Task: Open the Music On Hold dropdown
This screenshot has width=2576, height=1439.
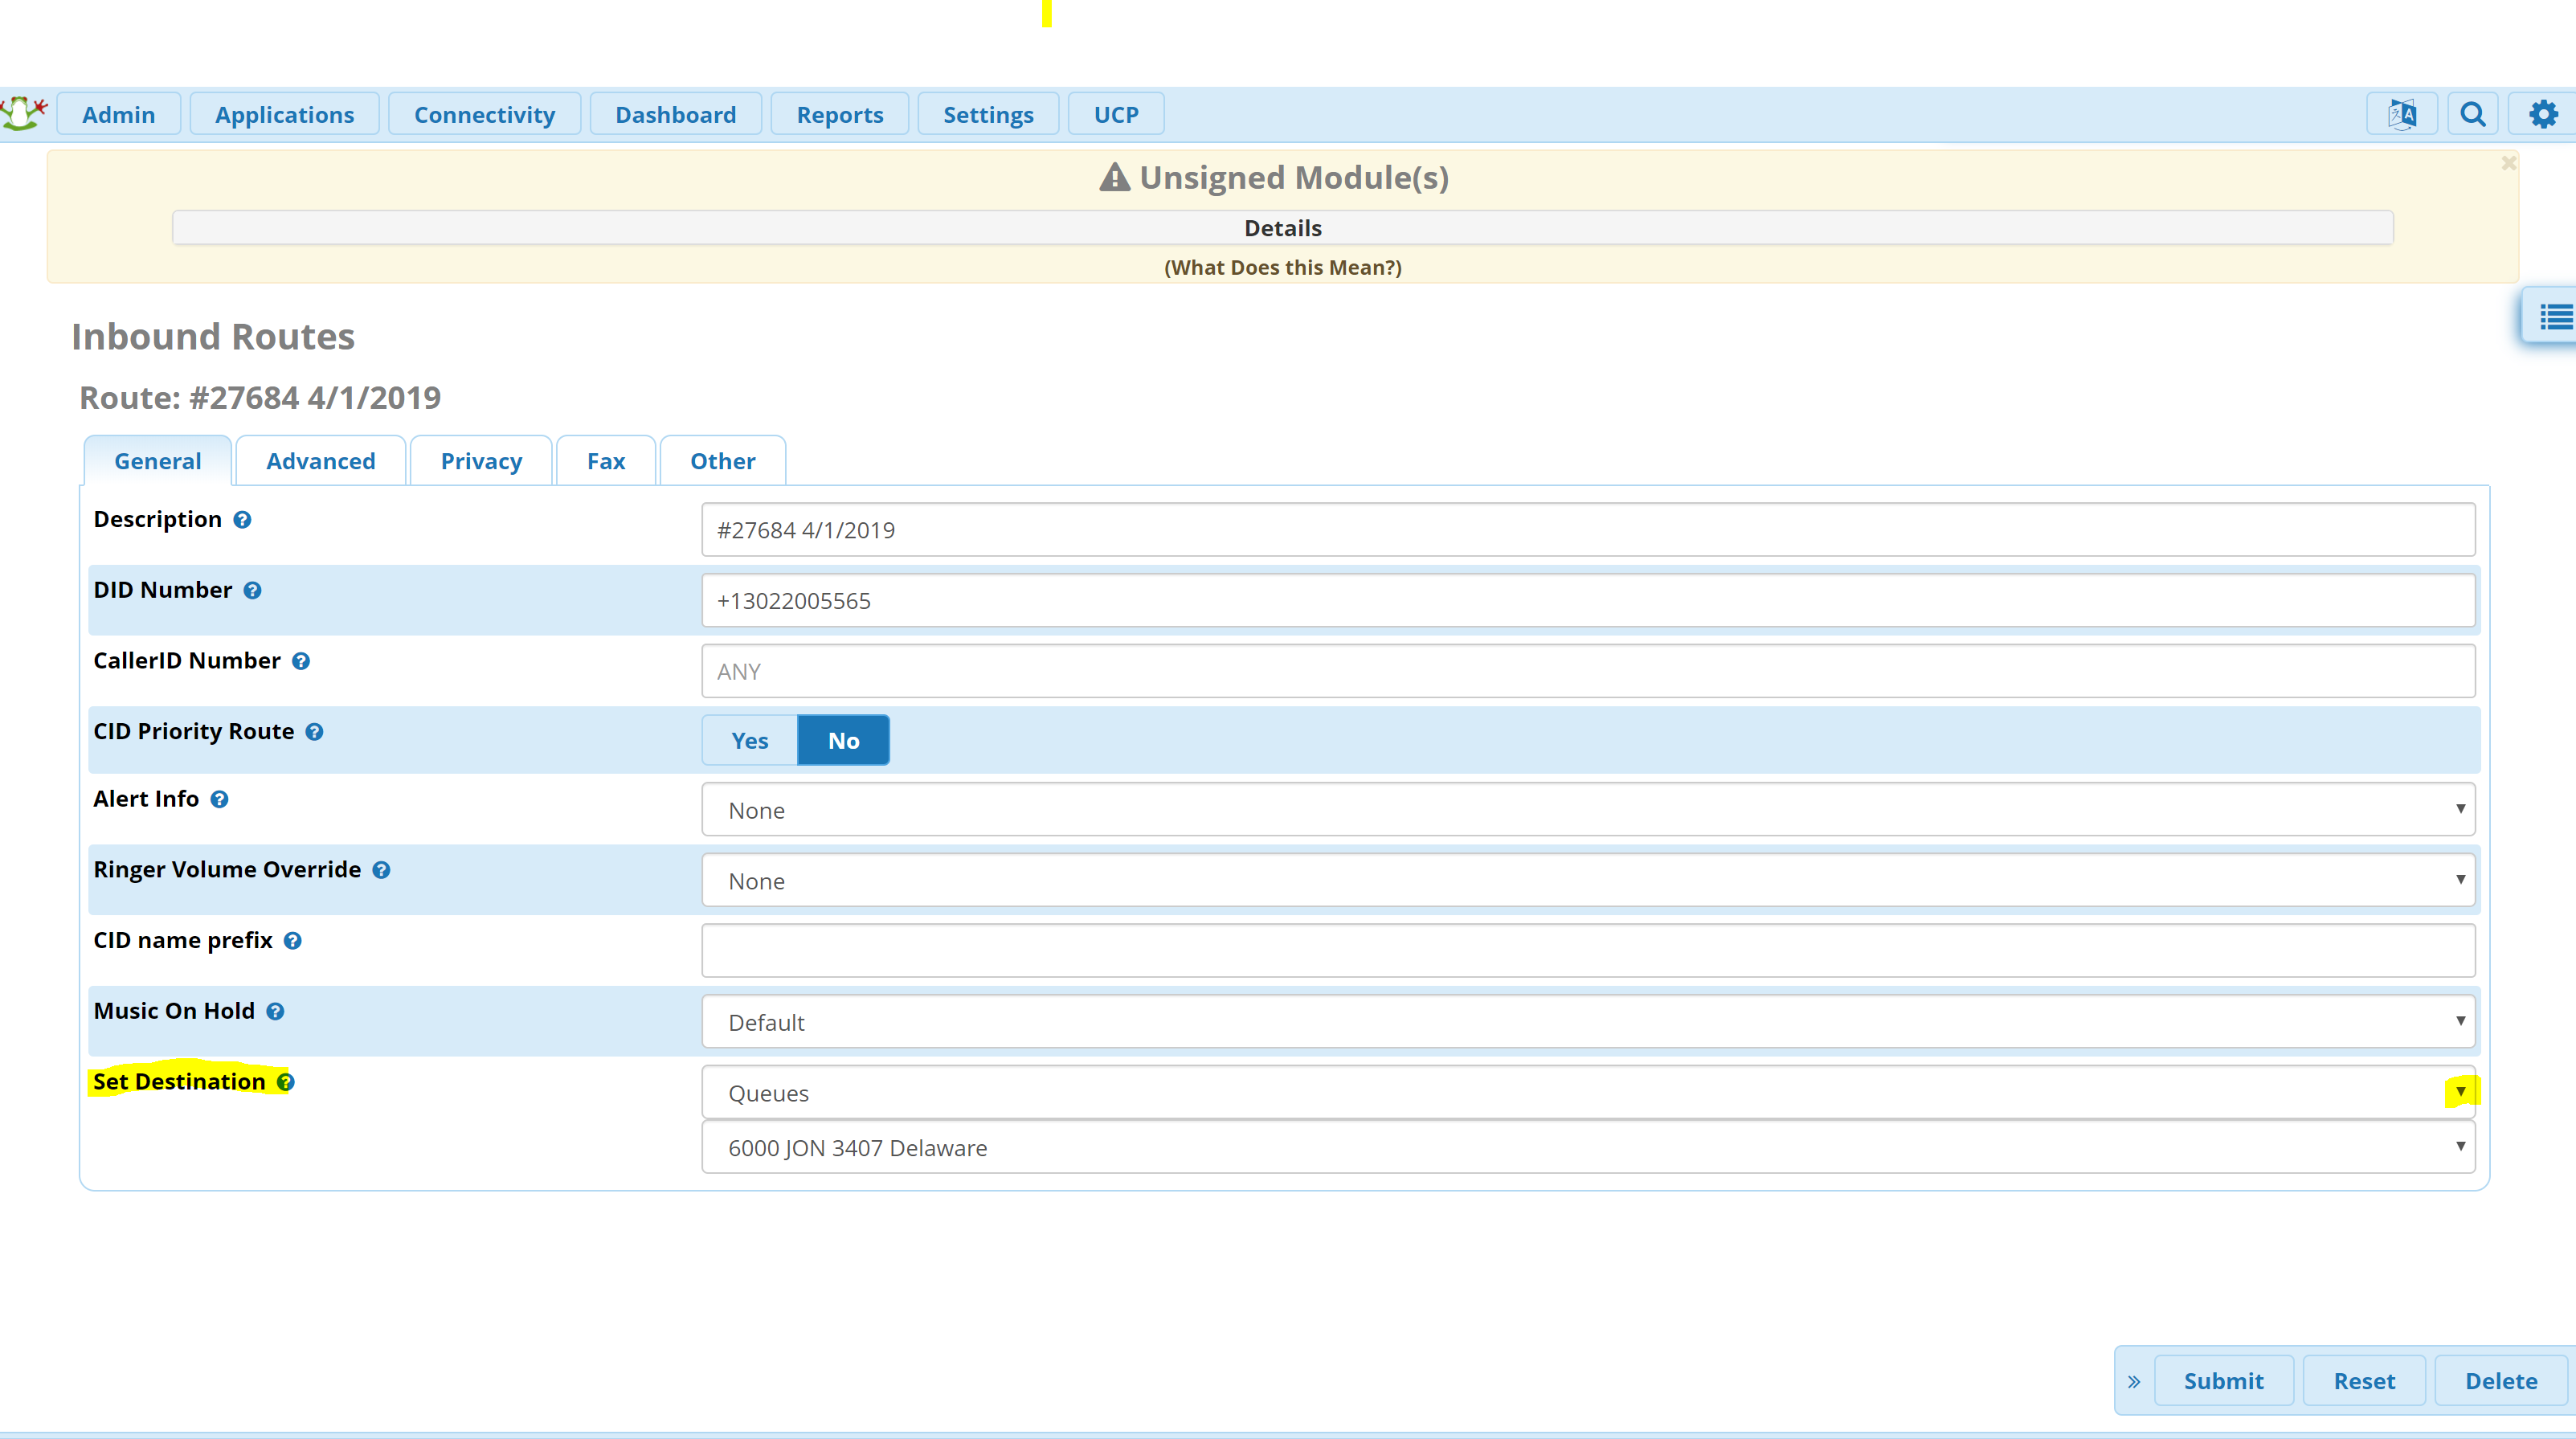Action: tap(1587, 1022)
